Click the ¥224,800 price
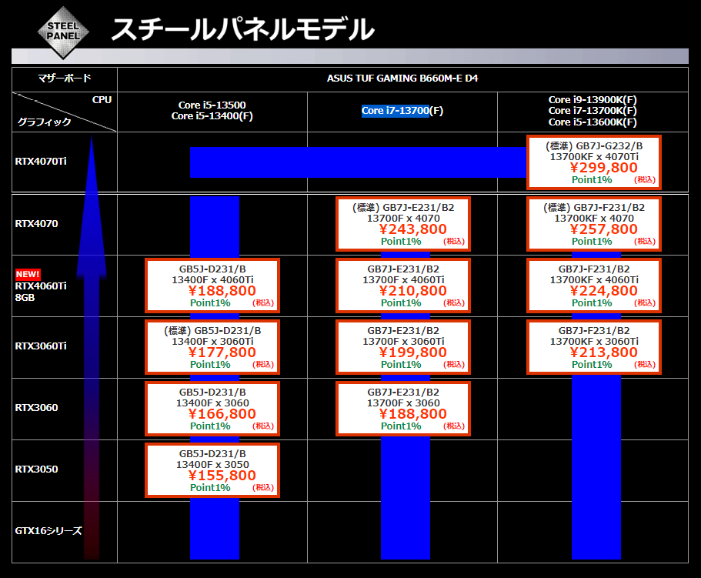Screen dimensions: 701x578 604,291
